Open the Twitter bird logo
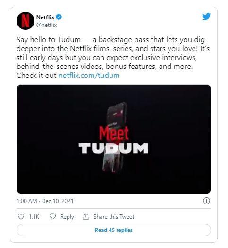 (206, 17)
